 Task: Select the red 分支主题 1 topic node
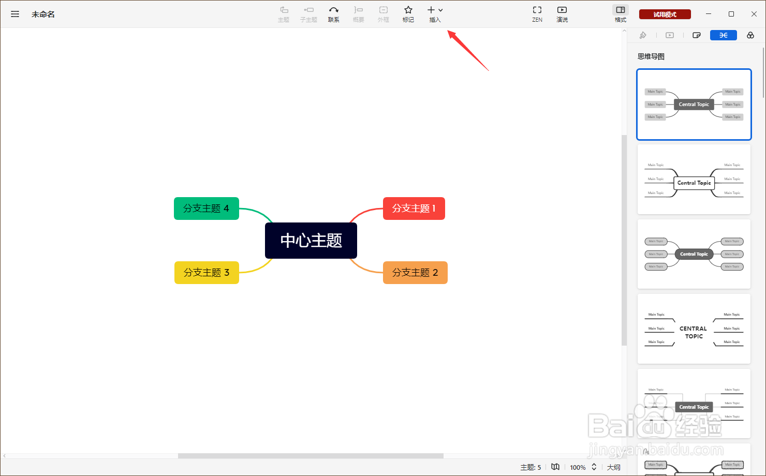coord(414,209)
